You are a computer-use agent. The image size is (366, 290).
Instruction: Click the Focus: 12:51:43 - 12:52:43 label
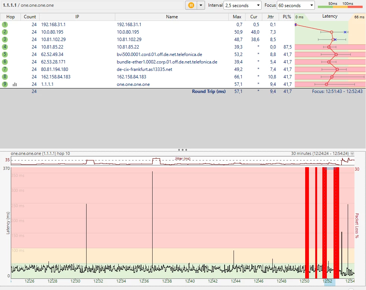(x=337, y=91)
